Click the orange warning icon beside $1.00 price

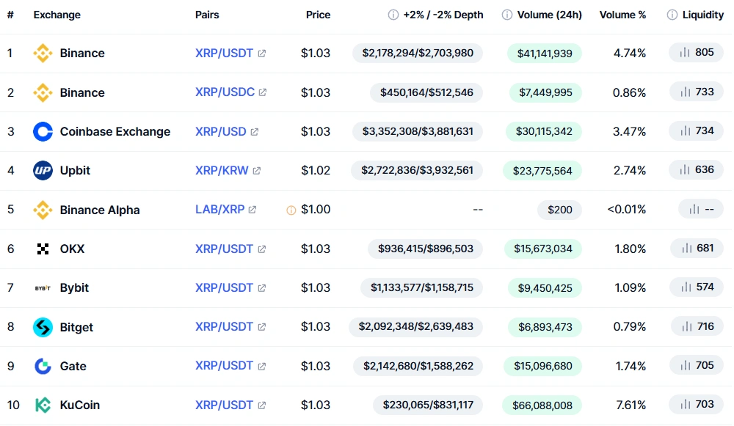[x=291, y=210]
